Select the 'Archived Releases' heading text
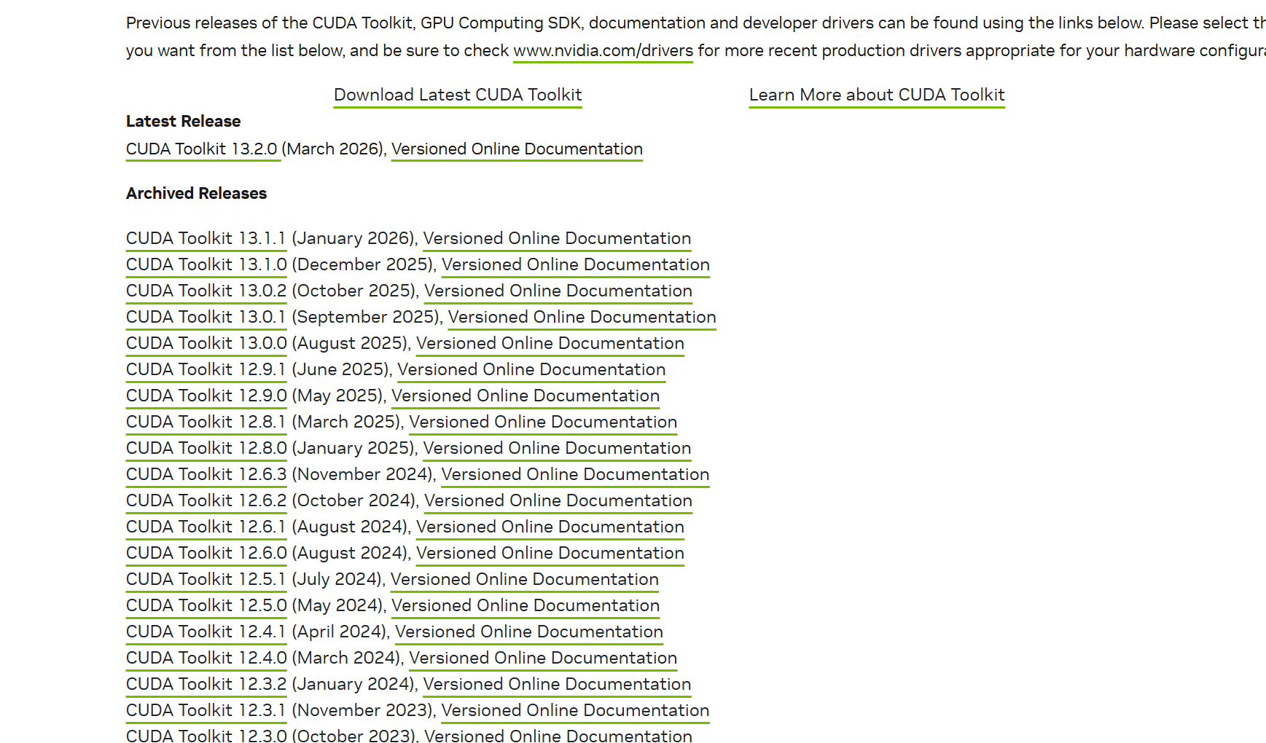Screen dimensions: 1266x743 pos(196,194)
